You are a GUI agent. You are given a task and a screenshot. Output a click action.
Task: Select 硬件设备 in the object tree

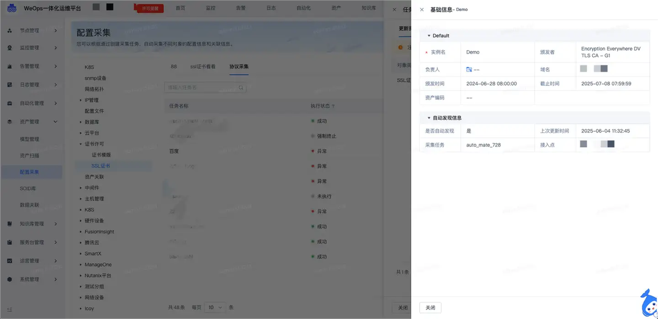pyautogui.click(x=94, y=220)
